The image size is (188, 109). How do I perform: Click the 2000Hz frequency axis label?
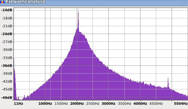tap(77, 104)
